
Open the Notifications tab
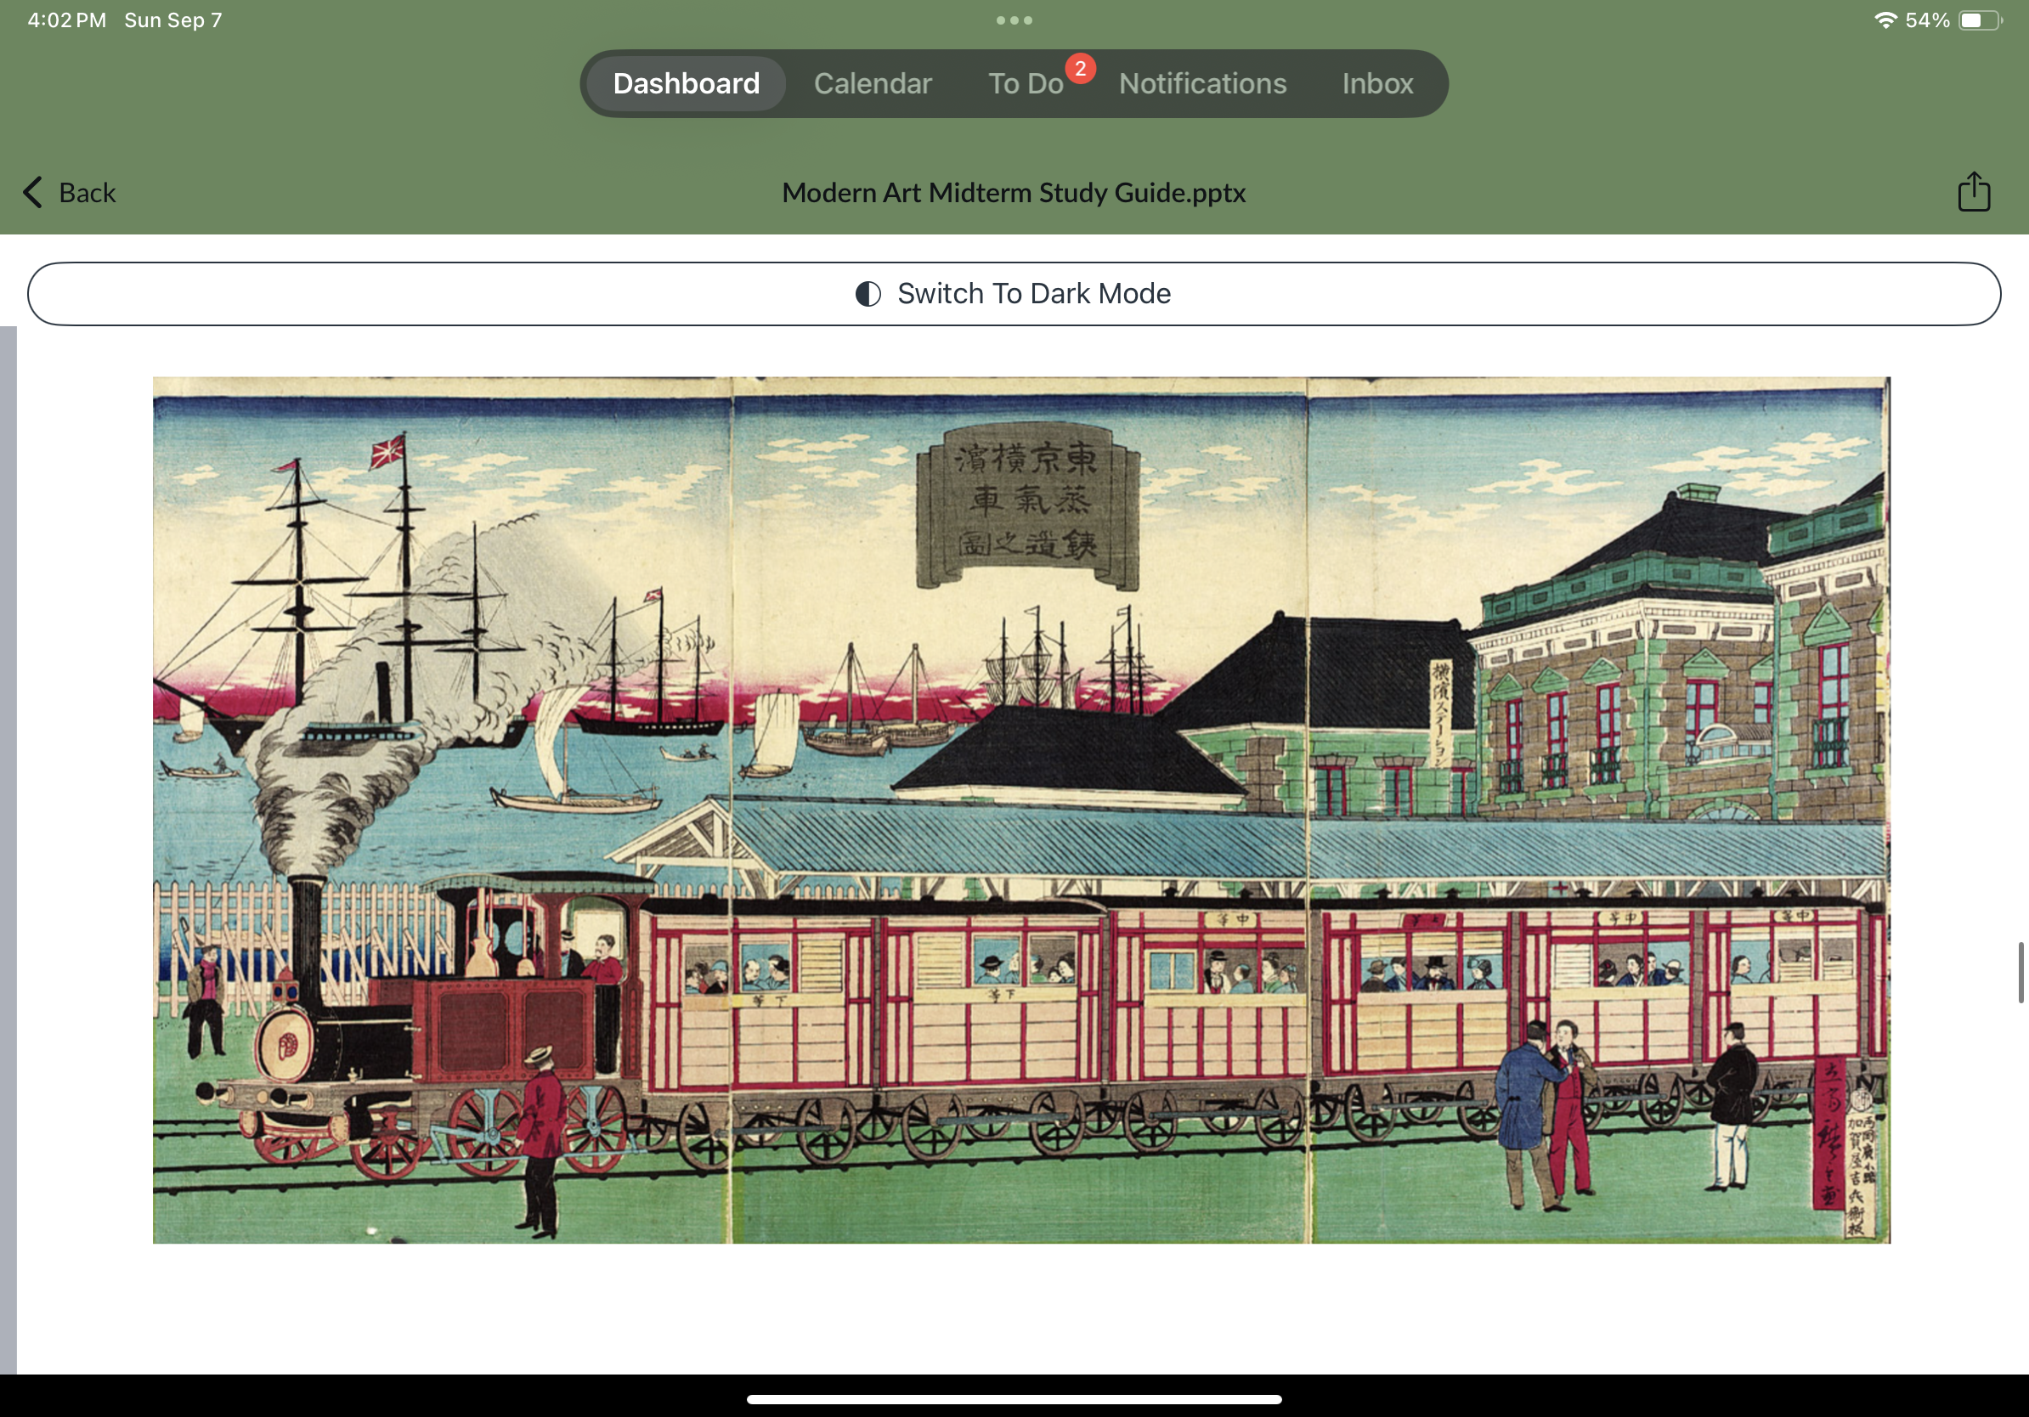(1201, 84)
